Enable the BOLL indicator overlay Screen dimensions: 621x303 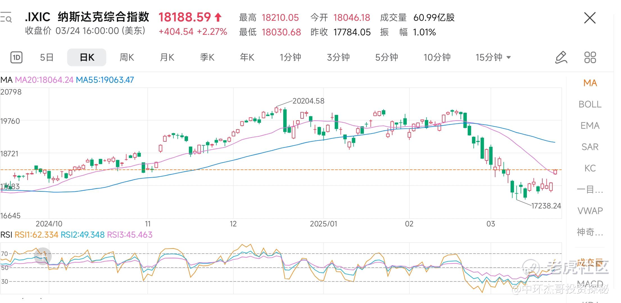pyautogui.click(x=590, y=104)
